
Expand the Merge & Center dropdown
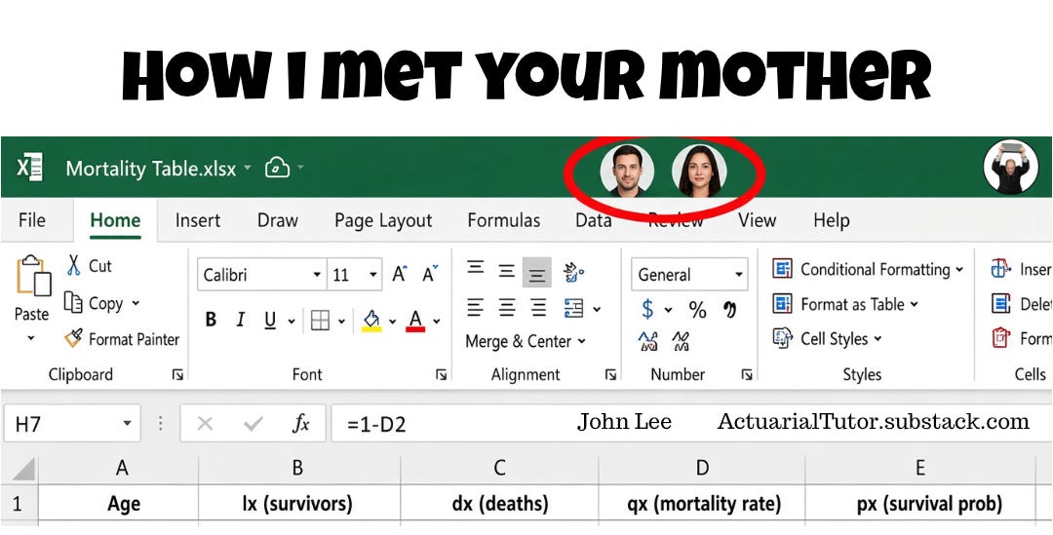coord(581,341)
